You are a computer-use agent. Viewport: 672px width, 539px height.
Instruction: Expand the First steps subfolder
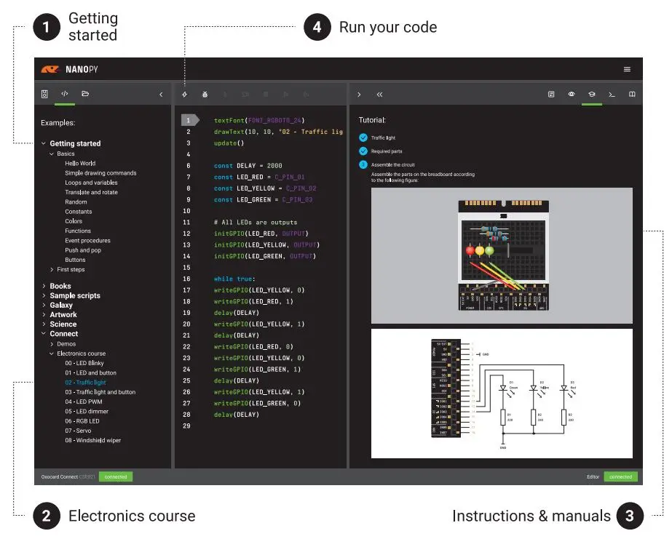point(52,270)
